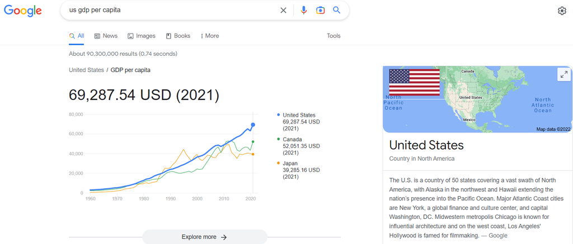
Task: Expand the Tools menu
Action: (x=334, y=36)
